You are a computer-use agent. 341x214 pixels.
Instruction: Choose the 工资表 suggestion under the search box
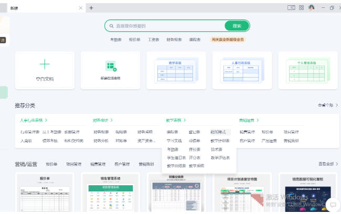[154, 39]
